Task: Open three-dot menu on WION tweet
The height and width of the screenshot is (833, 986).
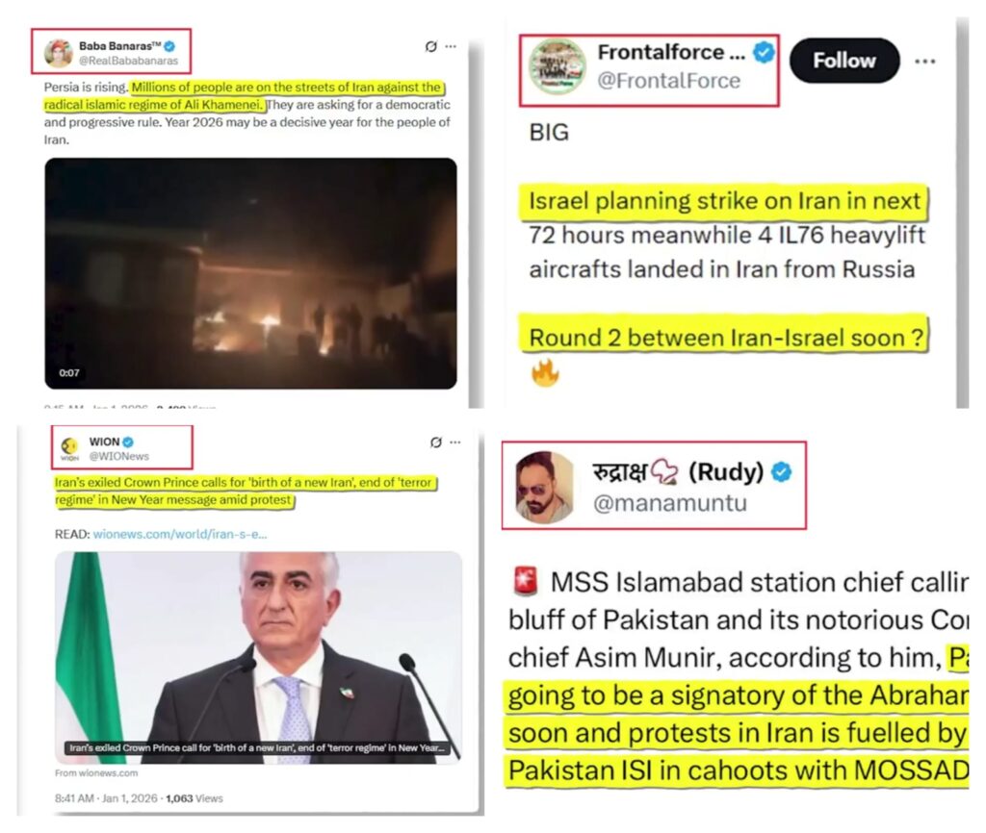Action: (455, 442)
